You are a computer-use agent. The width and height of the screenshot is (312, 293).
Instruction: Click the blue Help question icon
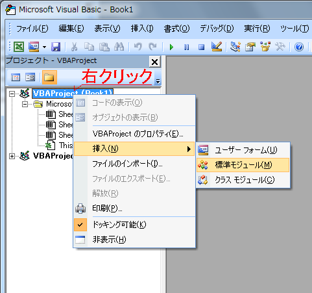tap(299, 47)
